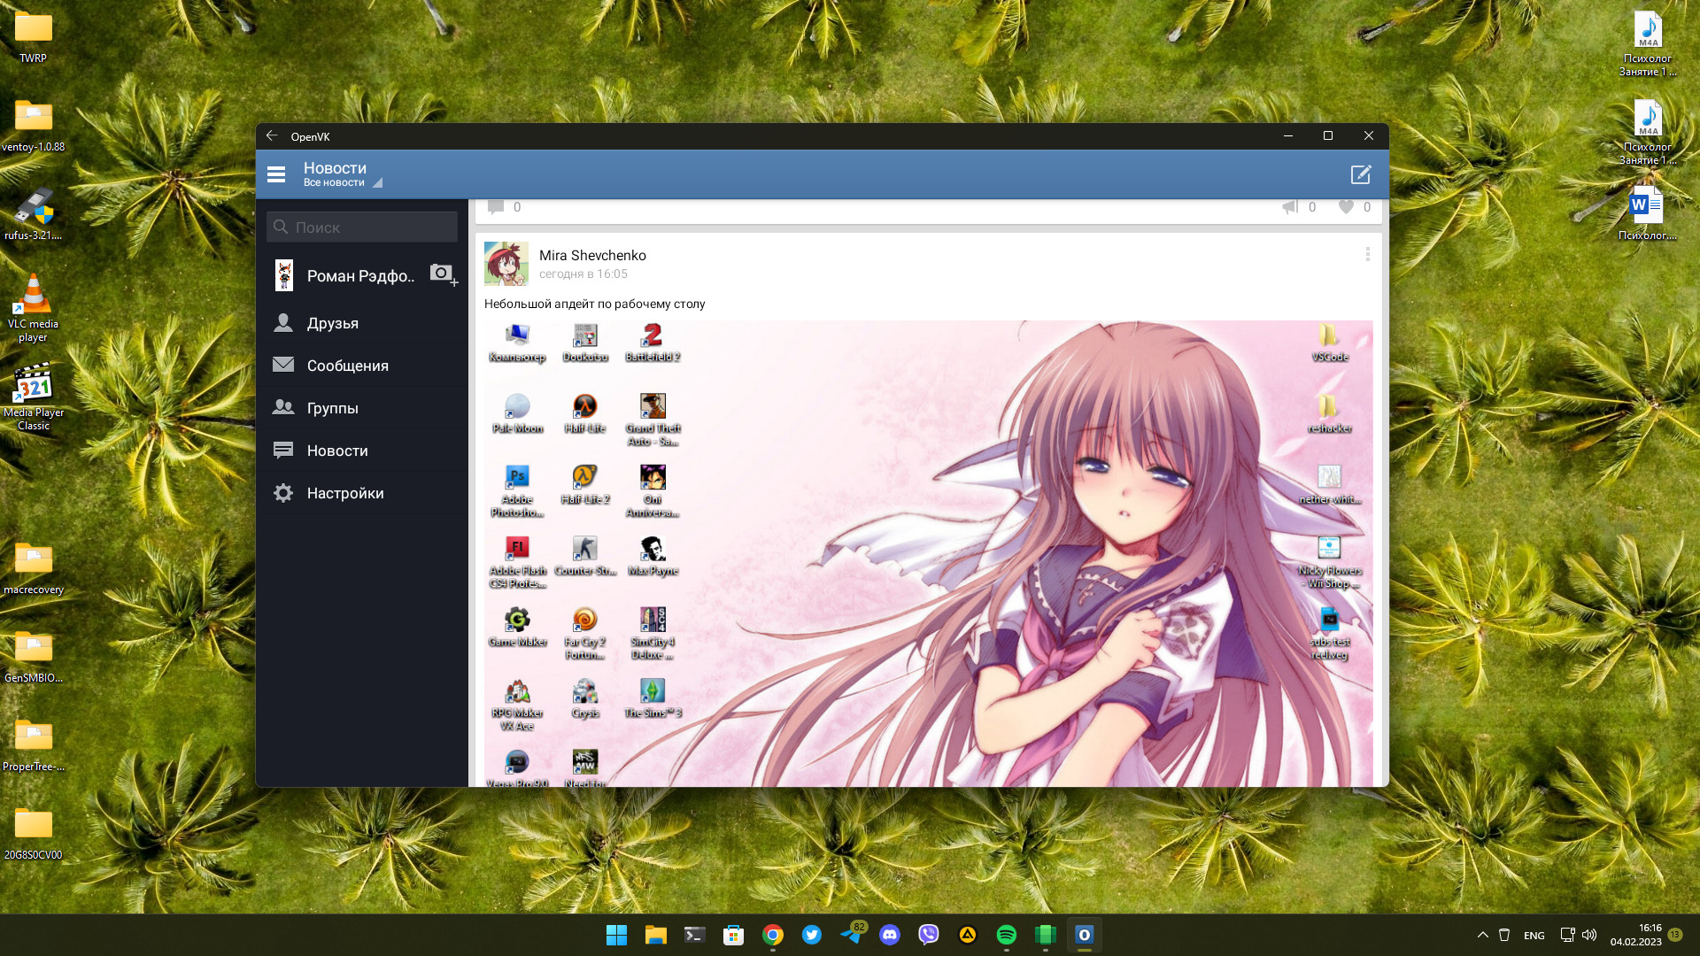This screenshot has width=1700, height=956.
Task: Open Друзья in the sidebar
Action: point(333,323)
